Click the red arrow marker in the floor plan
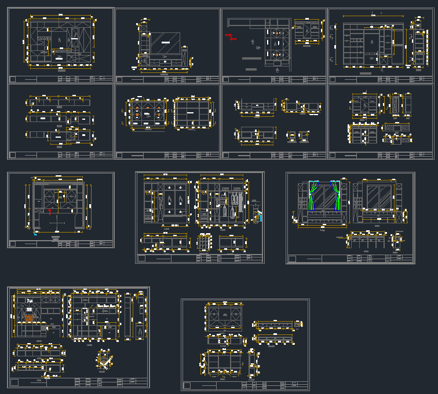The height and width of the screenshot is (394, 438). 233,39
